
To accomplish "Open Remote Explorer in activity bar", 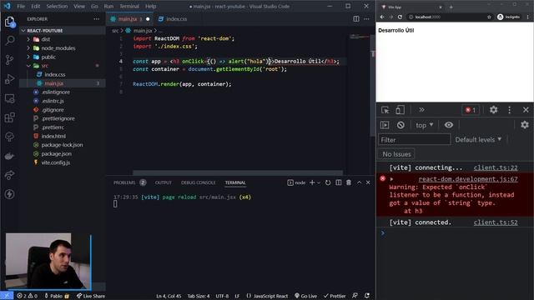I will pos(9,98).
